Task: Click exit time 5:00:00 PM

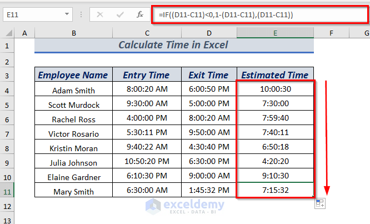Action: 209,103
